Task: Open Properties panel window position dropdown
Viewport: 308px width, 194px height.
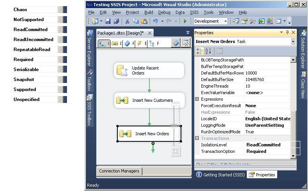Action: tap(281, 32)
